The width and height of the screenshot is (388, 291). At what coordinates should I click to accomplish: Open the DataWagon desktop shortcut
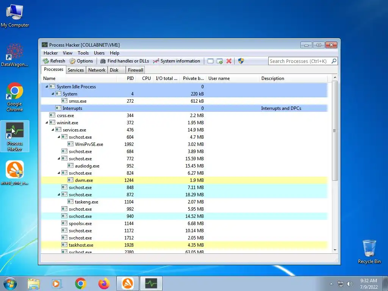pos(15,55)
